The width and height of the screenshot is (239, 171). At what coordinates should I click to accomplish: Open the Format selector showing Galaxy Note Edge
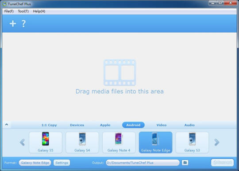(x=35, y=163)
